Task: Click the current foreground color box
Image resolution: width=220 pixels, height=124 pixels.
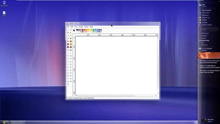Action: click(x=74, y=30)
